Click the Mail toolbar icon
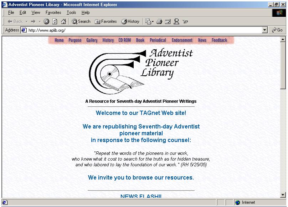This screenshot has height=207, width=288. click(148, 21)
